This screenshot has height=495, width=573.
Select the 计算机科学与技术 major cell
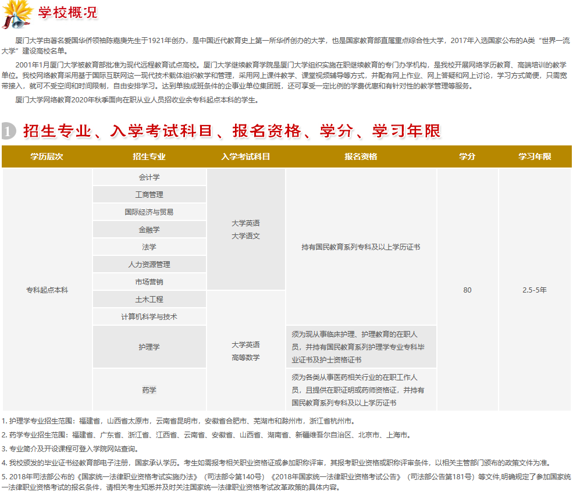point(150,317)
